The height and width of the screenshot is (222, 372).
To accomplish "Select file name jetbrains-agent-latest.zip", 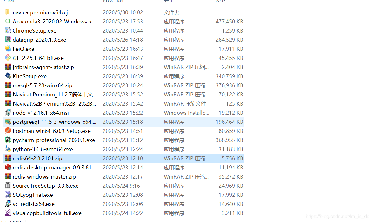I will [x=43, y=67].
